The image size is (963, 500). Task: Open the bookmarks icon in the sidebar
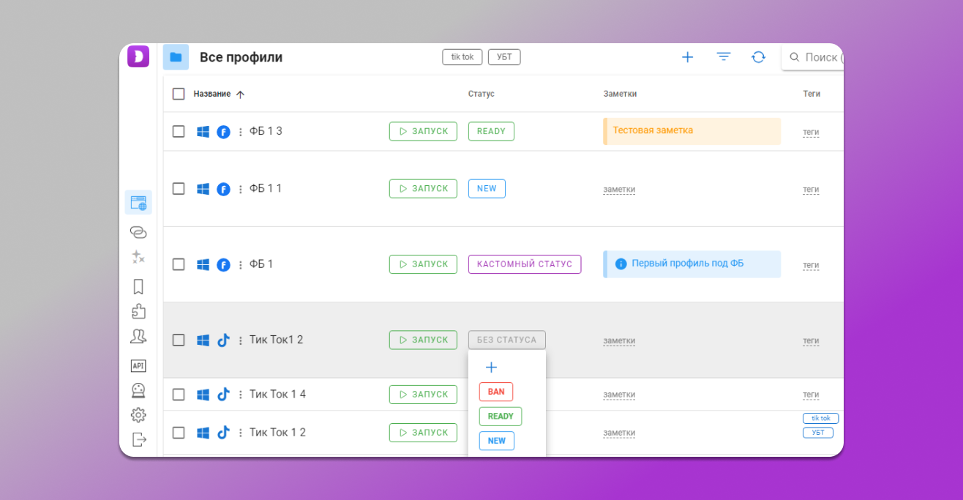[x=138, y=286]
